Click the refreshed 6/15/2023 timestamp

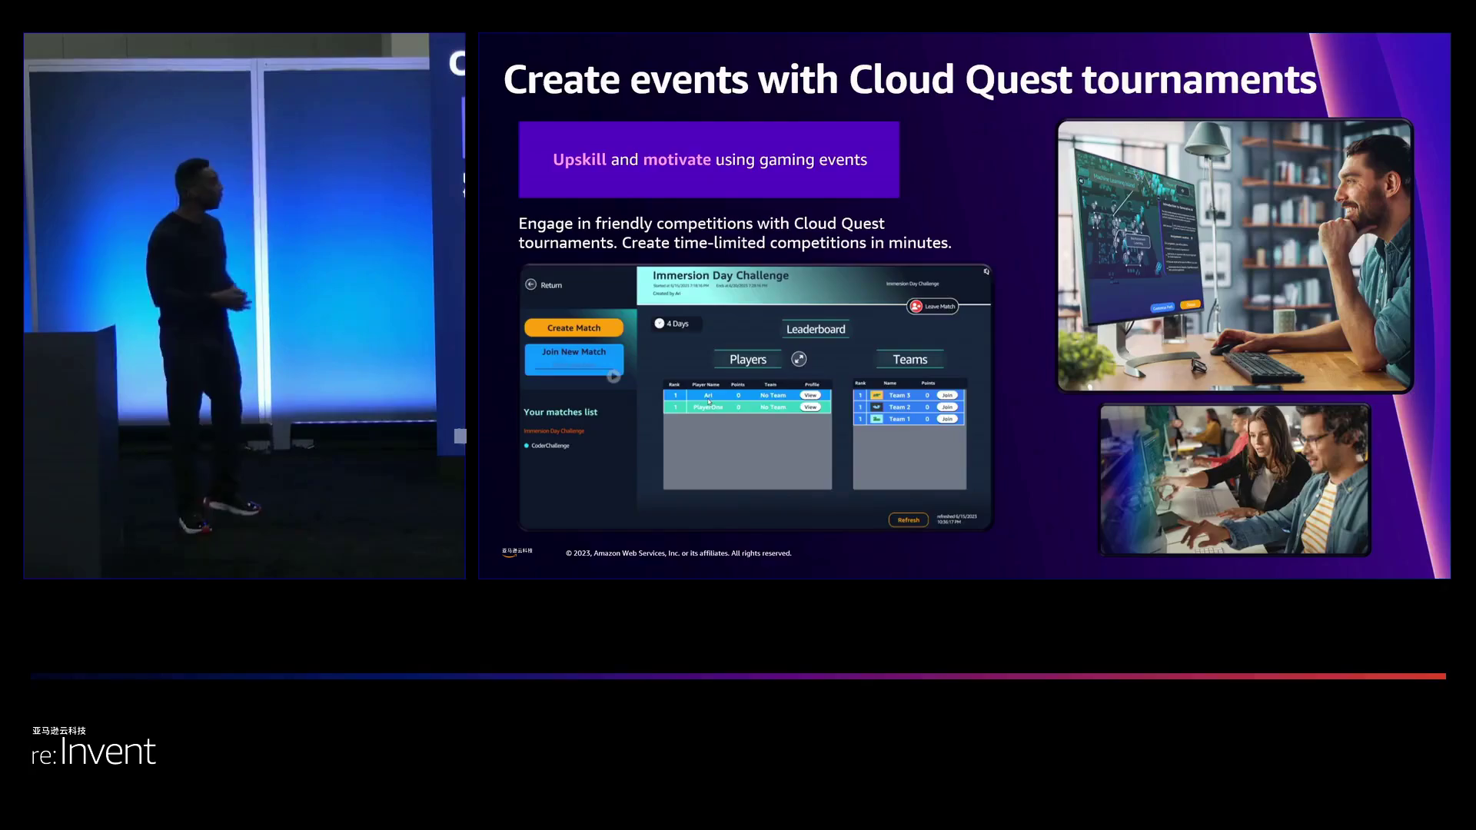pyautogui.click(x=957, y=519)
